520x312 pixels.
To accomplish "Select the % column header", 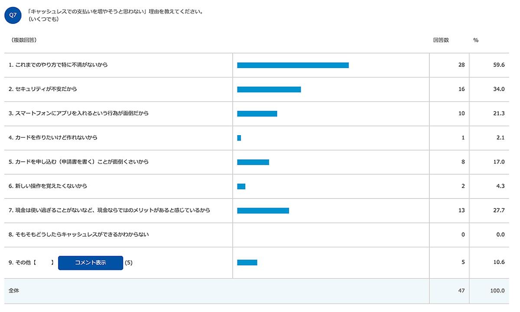I will click(476, 40).
